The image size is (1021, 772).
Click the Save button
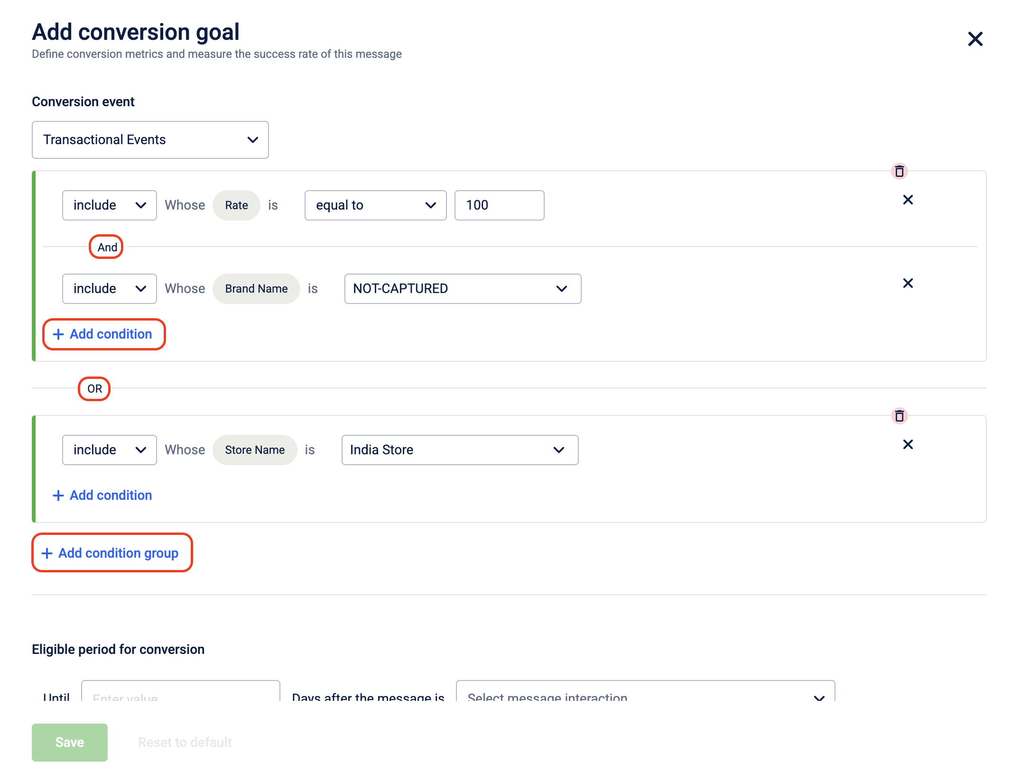70,742
